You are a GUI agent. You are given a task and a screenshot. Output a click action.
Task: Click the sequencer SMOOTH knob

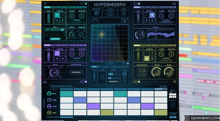pos(173,105)
